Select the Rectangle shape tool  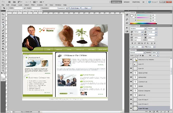[3, 60]
